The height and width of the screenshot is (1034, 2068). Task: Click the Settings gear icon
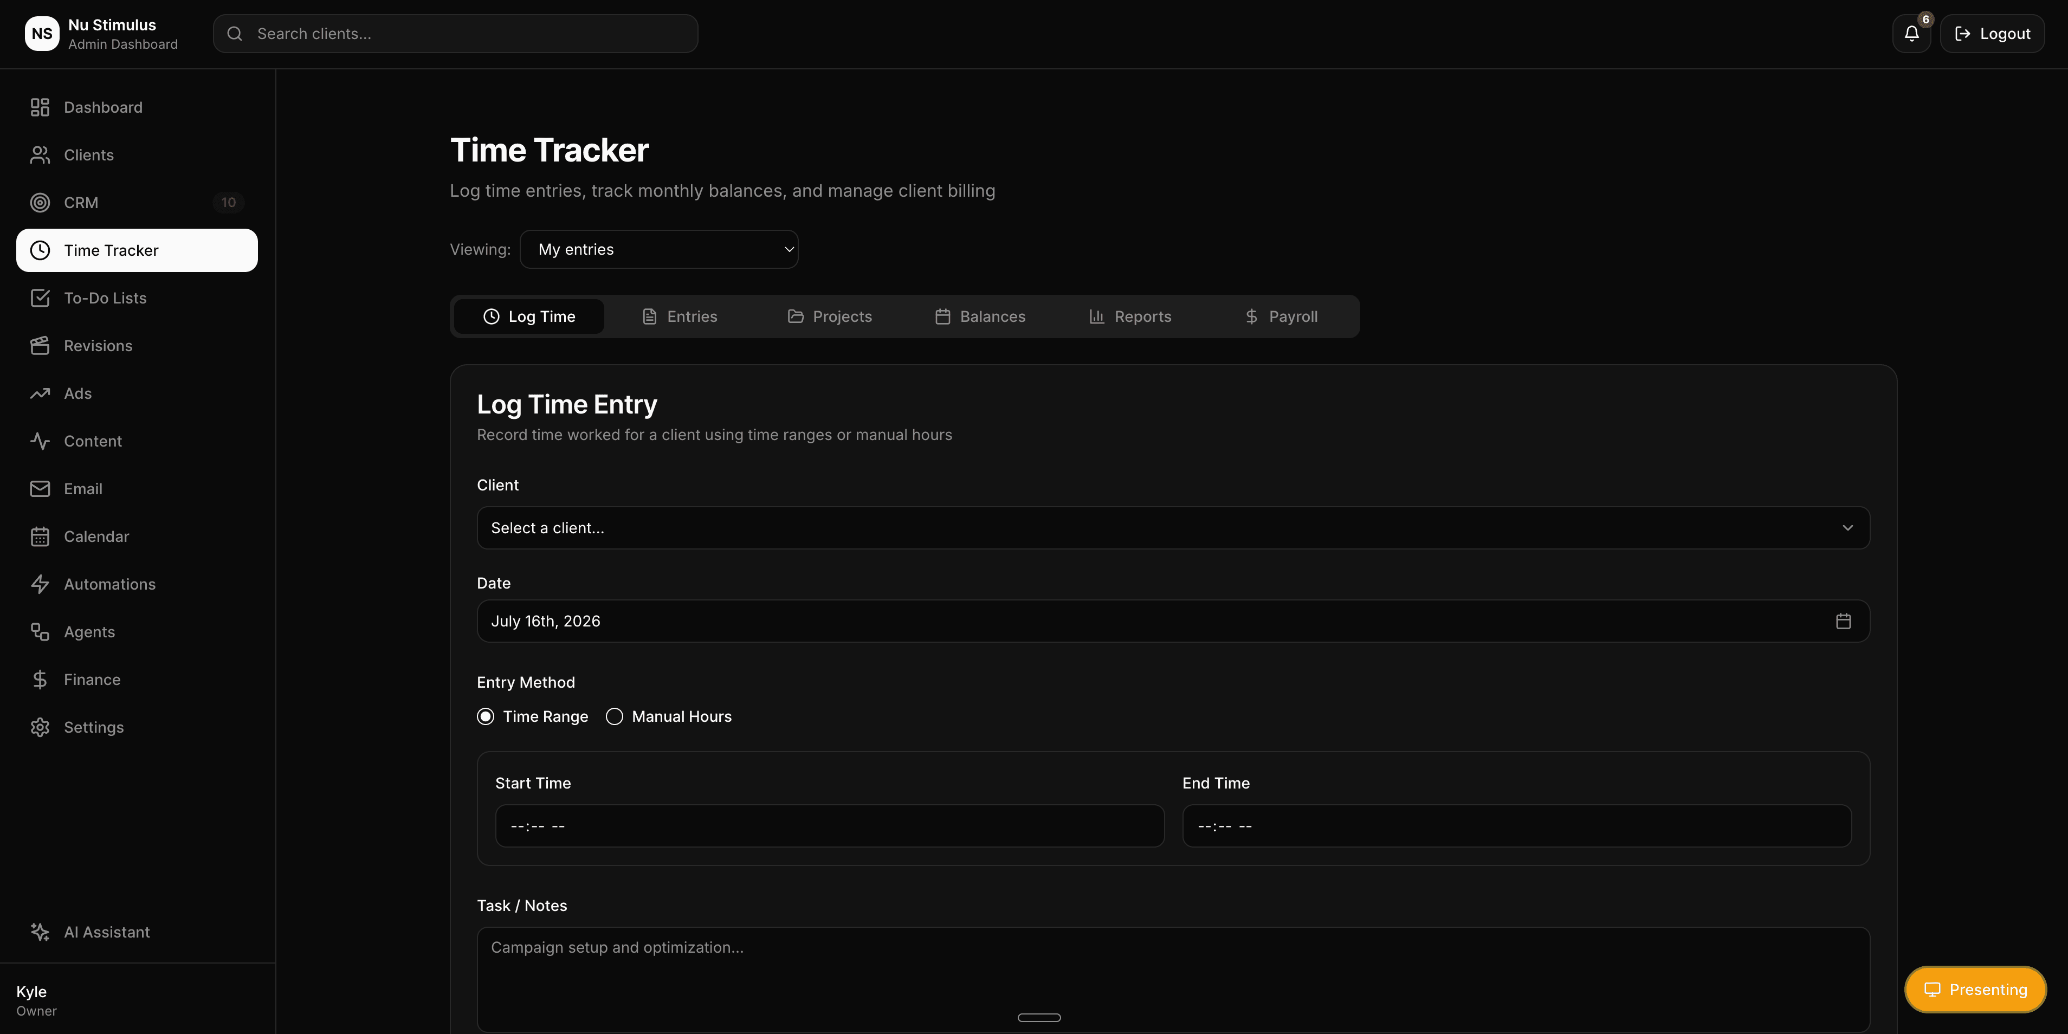coord(40,727)
